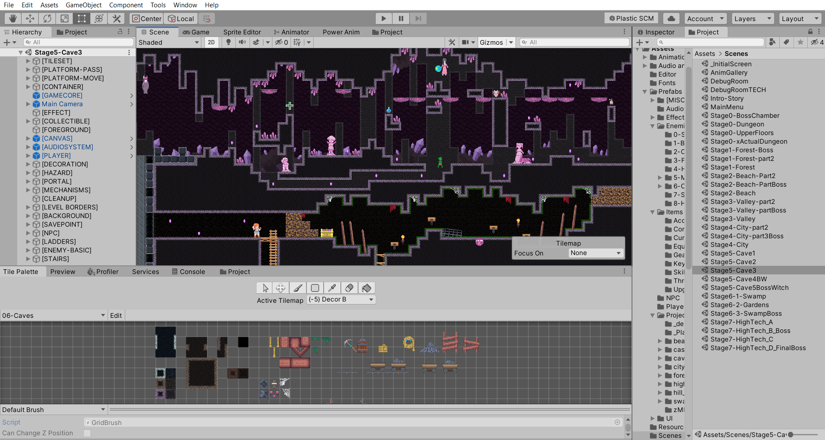Start Play mode with the play button
825x440 pixels.
tap(383, 18)
